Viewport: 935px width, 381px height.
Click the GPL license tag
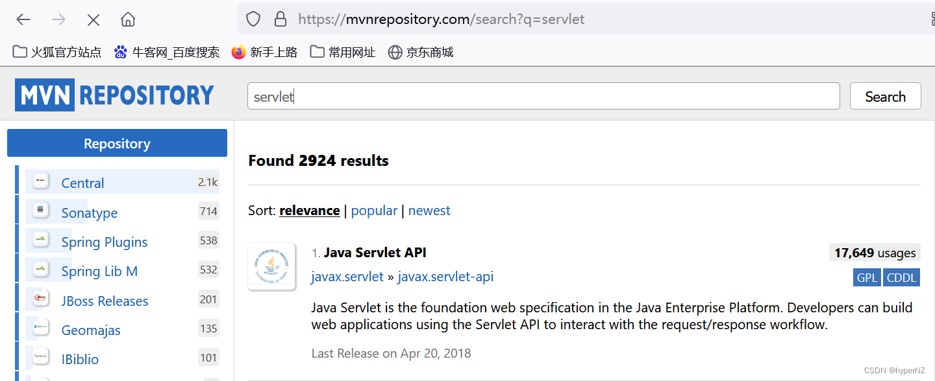tap(867, 278)
